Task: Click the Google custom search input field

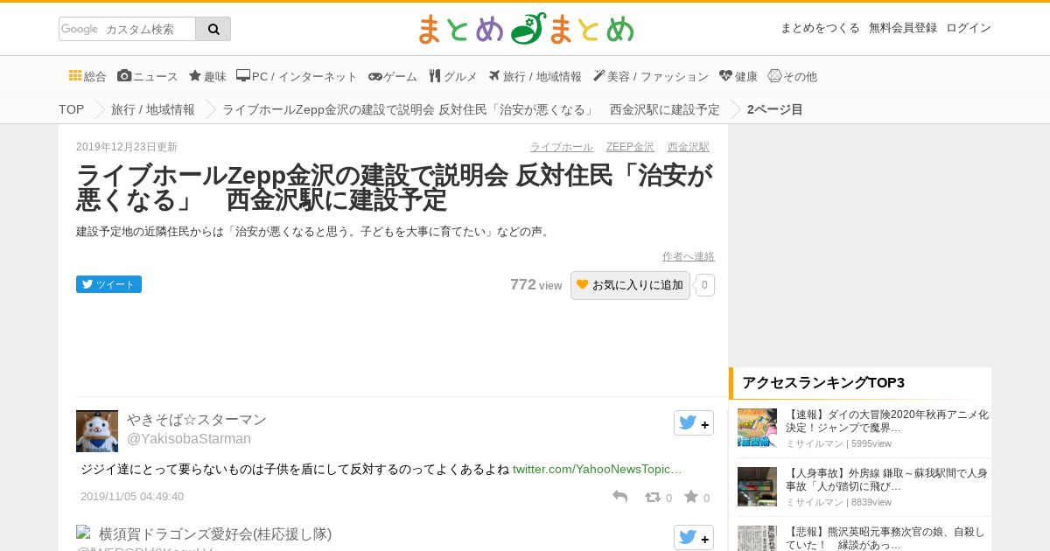Action: click(128, 29)
